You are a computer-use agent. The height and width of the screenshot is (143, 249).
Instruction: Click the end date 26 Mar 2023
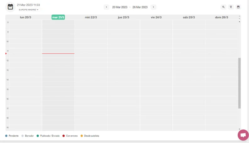click(140, 7)
